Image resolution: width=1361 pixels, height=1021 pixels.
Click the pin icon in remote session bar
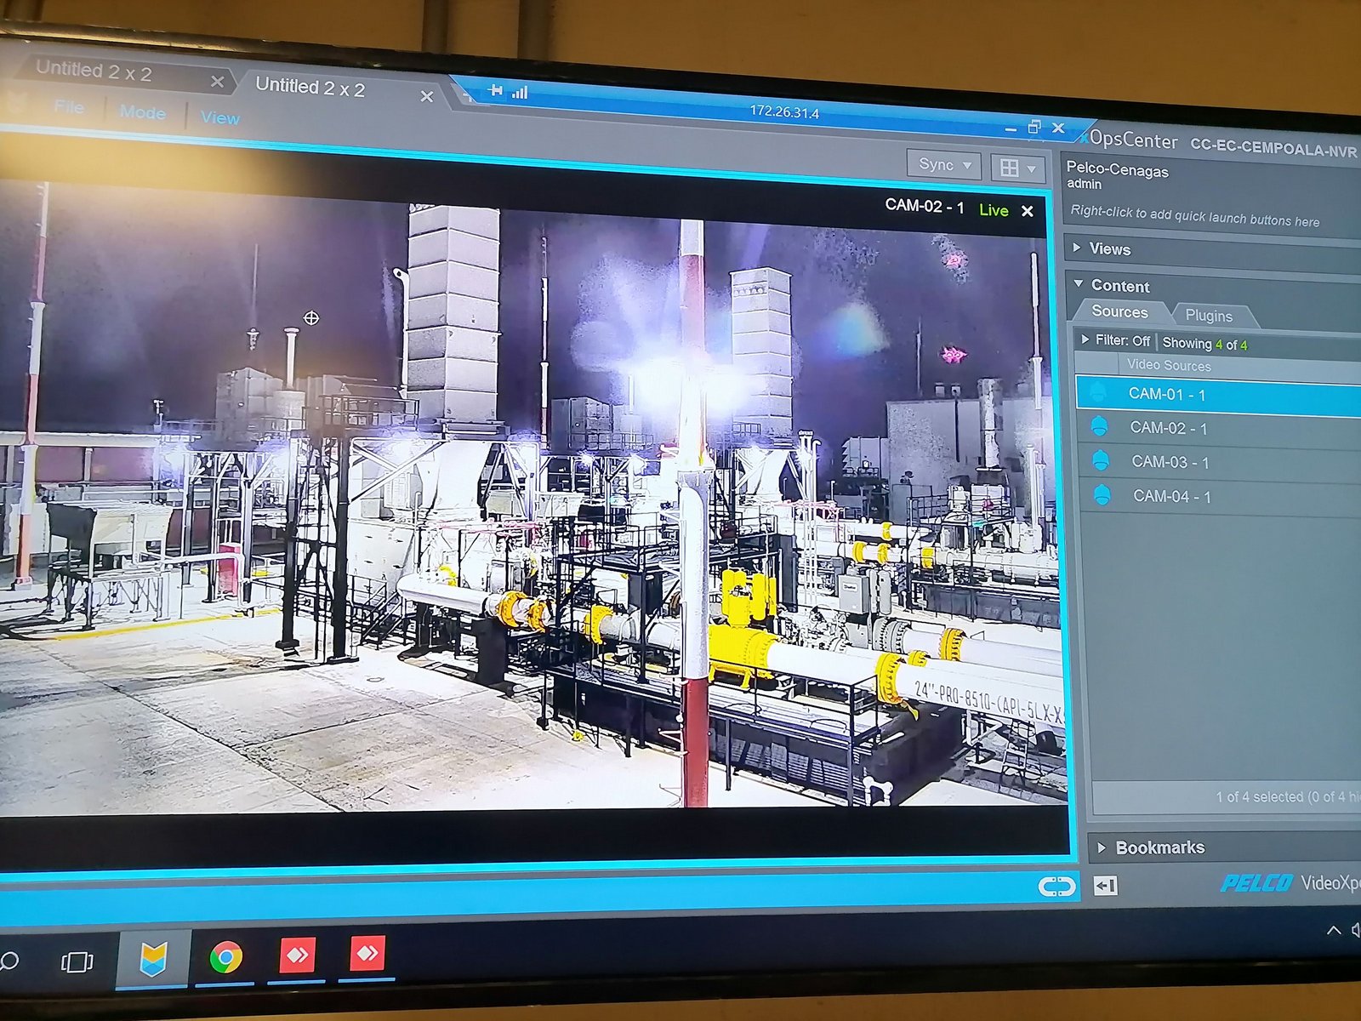coord(496,90)
